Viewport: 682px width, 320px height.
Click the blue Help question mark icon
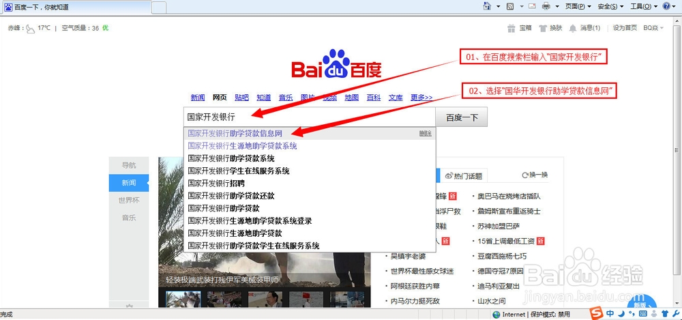666,6
